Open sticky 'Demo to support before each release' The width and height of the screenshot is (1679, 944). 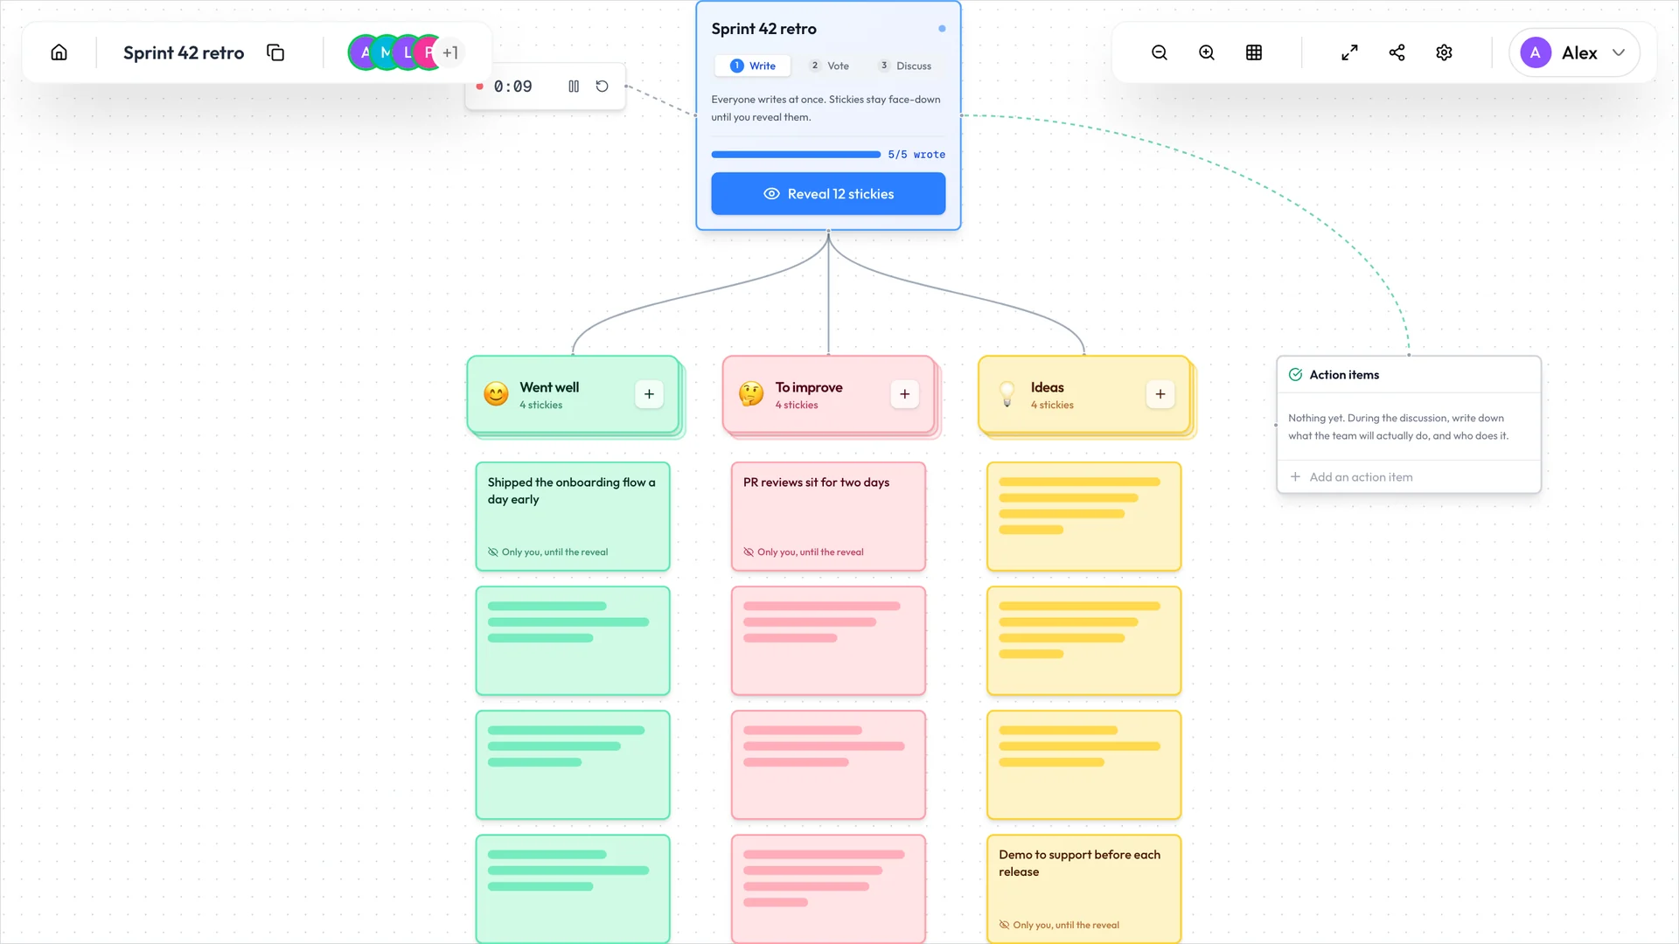1084,889
